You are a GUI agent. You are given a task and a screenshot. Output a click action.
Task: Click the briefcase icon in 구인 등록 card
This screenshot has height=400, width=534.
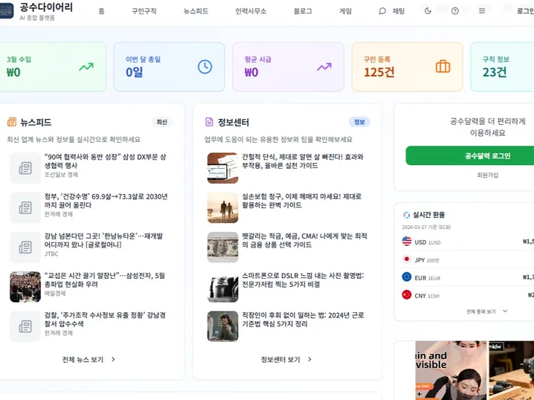point(443,67)
